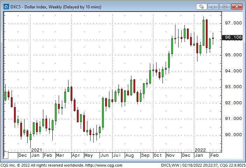Screen dimensions: 246x168
Task: Click the current price label 96.106
Action: pos(233,37)
